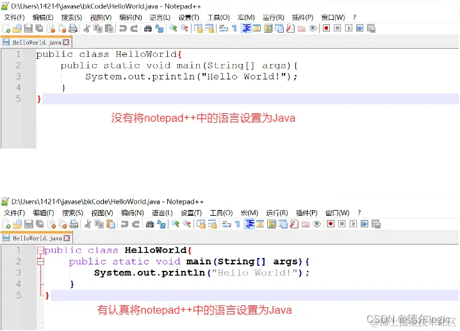
Task: Click the Open file icon in the top window toolbar
Action: point(17,28)
